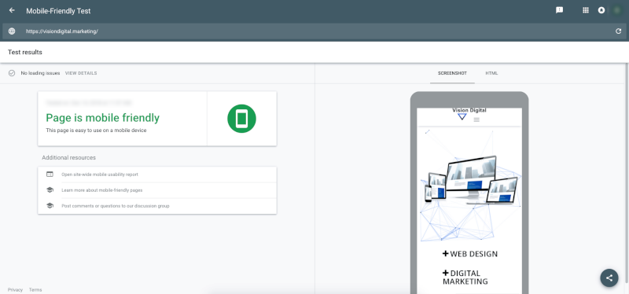
Task: Click Vision Digital text in phone preview
Action: click(469, 110)
